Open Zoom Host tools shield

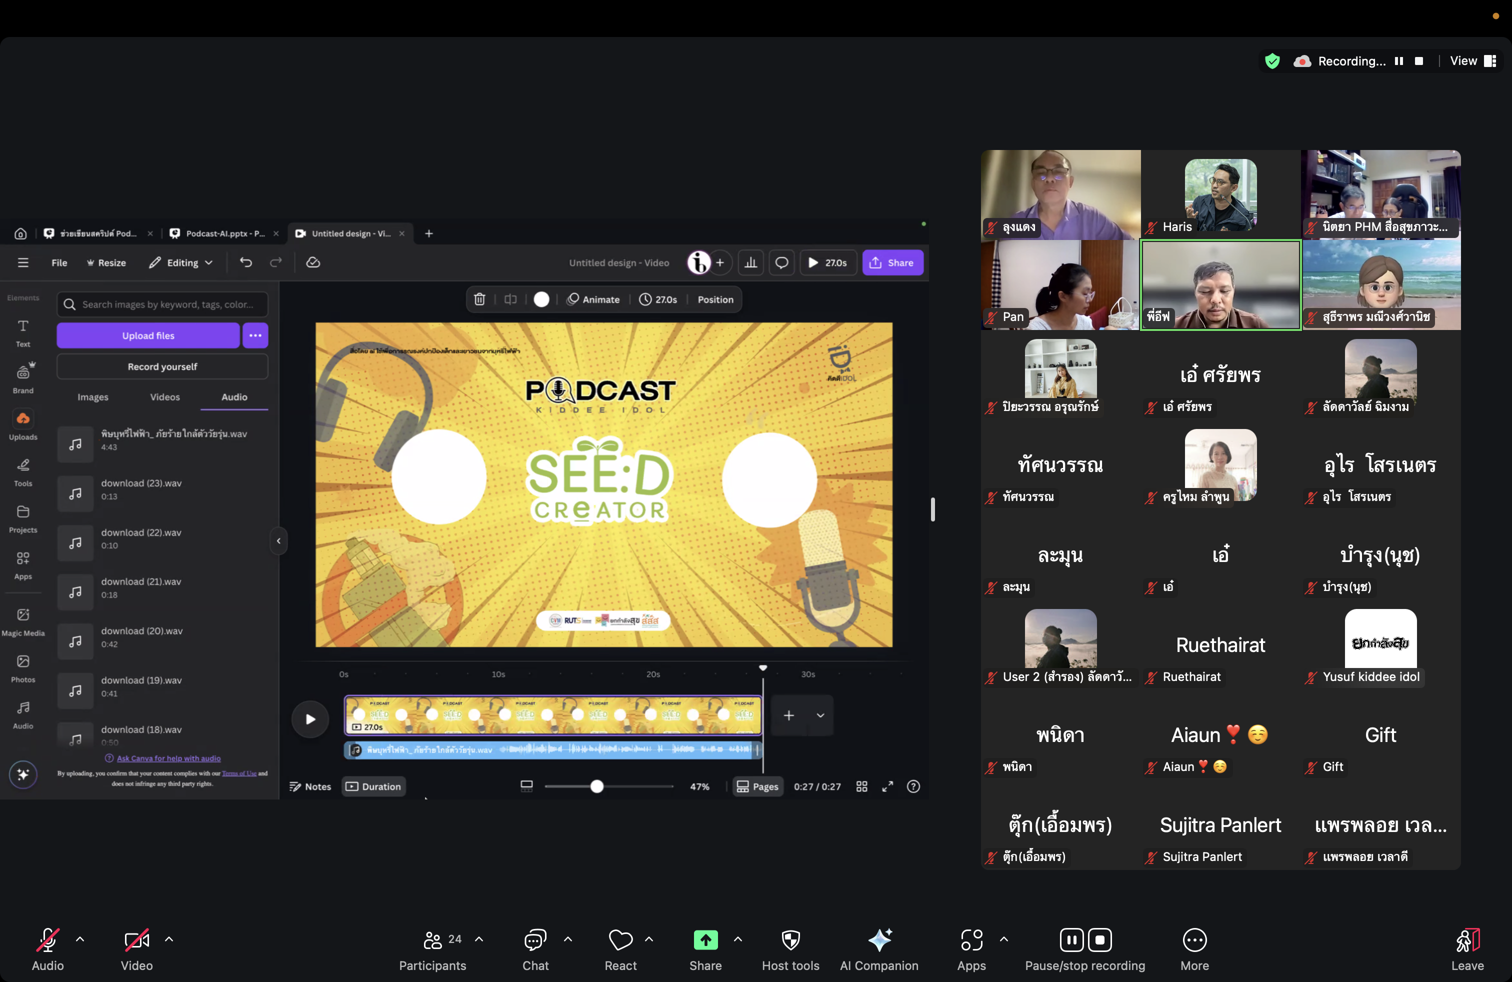click(790, 939)
